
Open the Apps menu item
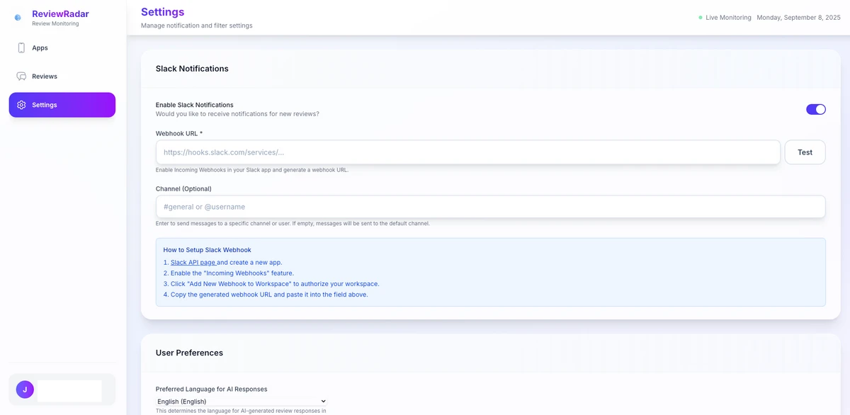[62, 47]
